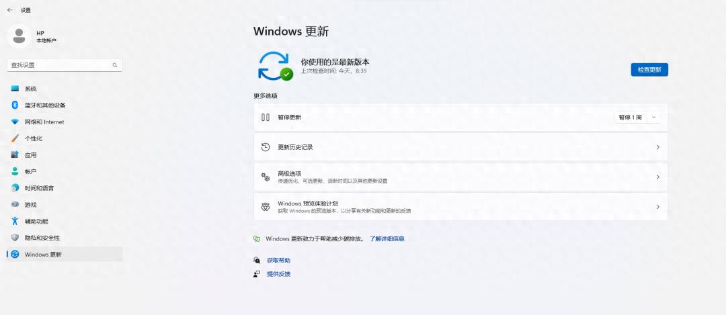Expand 更新历史记录 chevron

tap(658, 147)
